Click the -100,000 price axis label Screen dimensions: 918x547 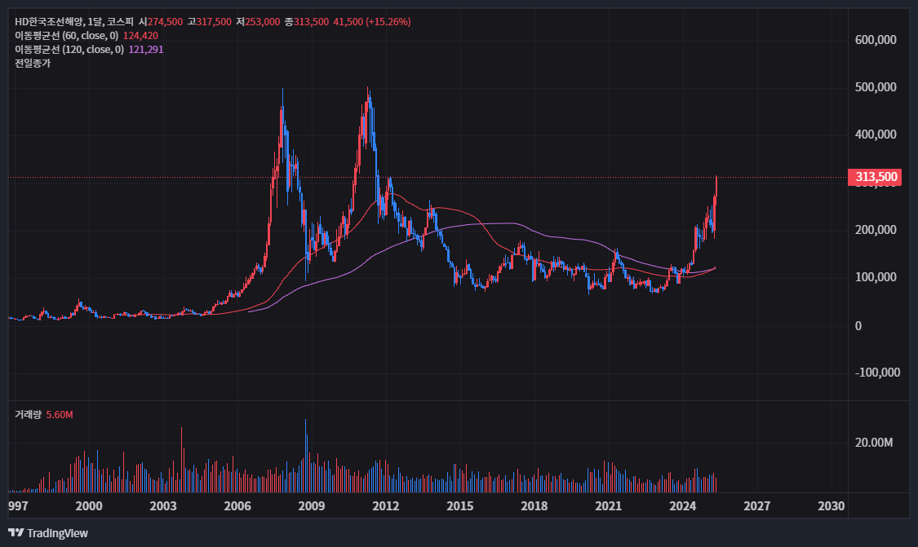[877, 373]
